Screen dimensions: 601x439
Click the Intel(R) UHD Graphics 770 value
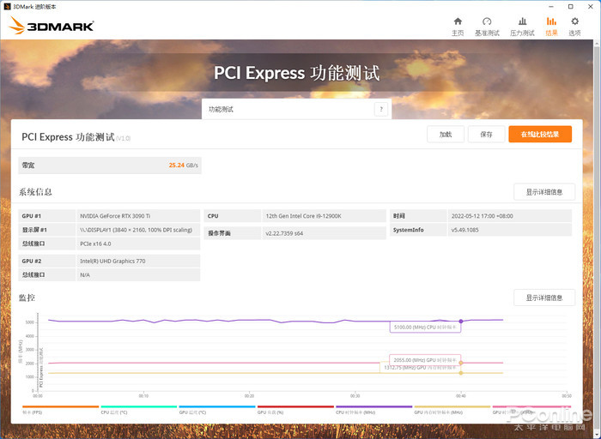pyautogui.click(x=112, y=261)
